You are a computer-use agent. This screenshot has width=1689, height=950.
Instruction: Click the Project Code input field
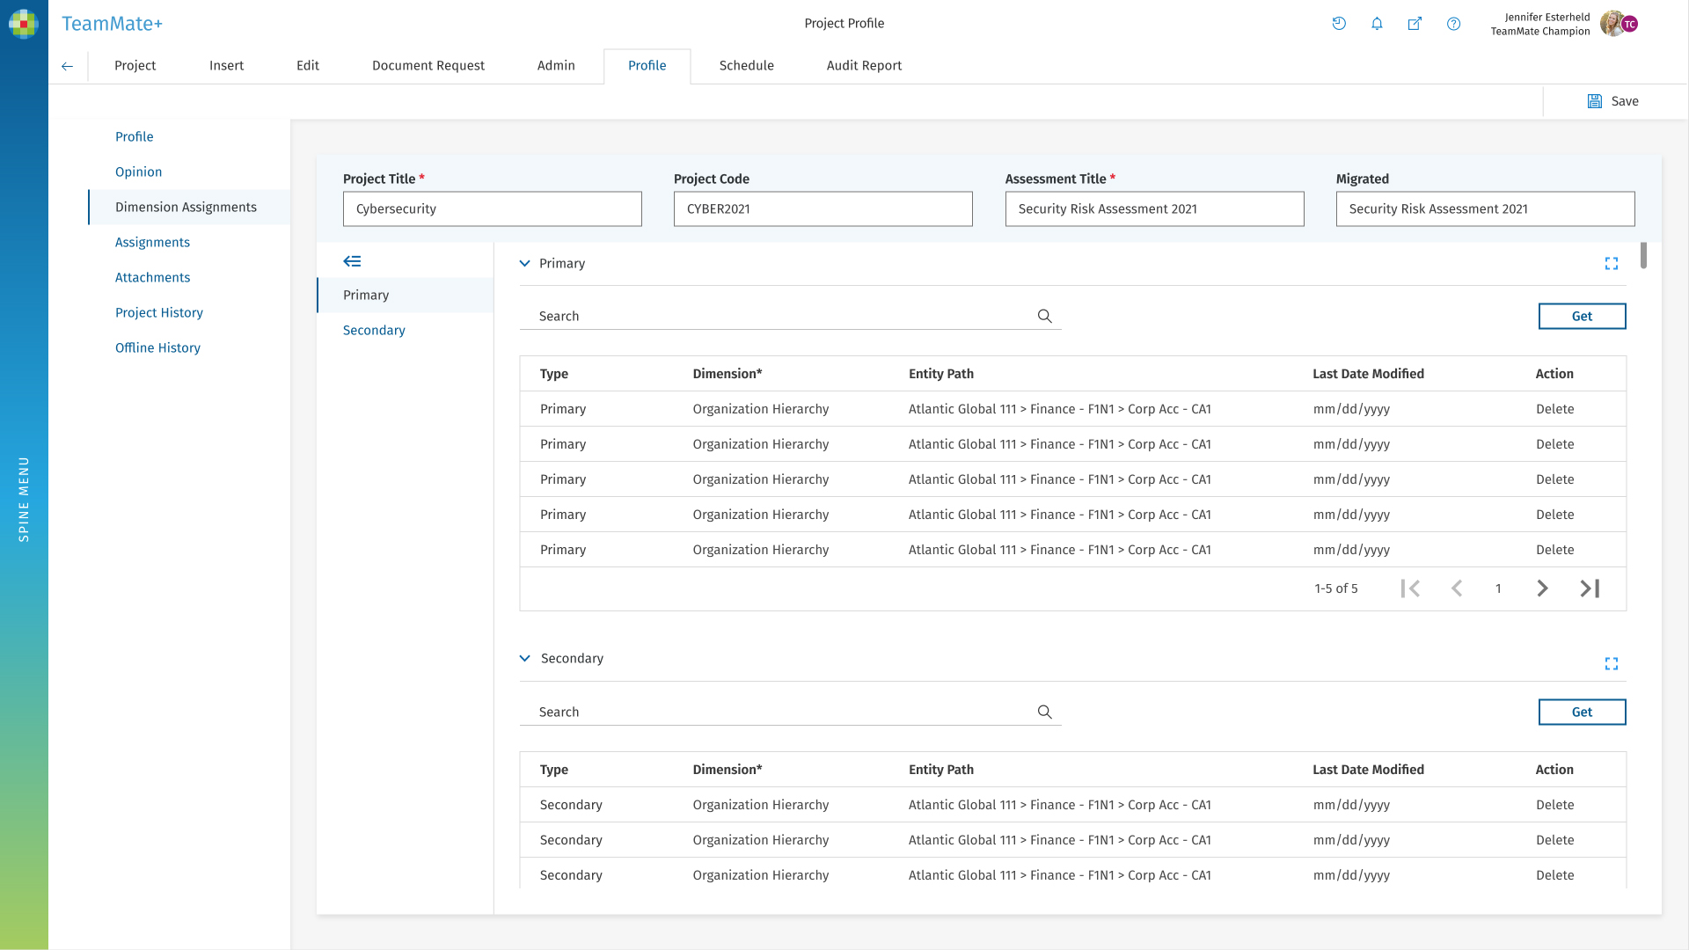823,209
